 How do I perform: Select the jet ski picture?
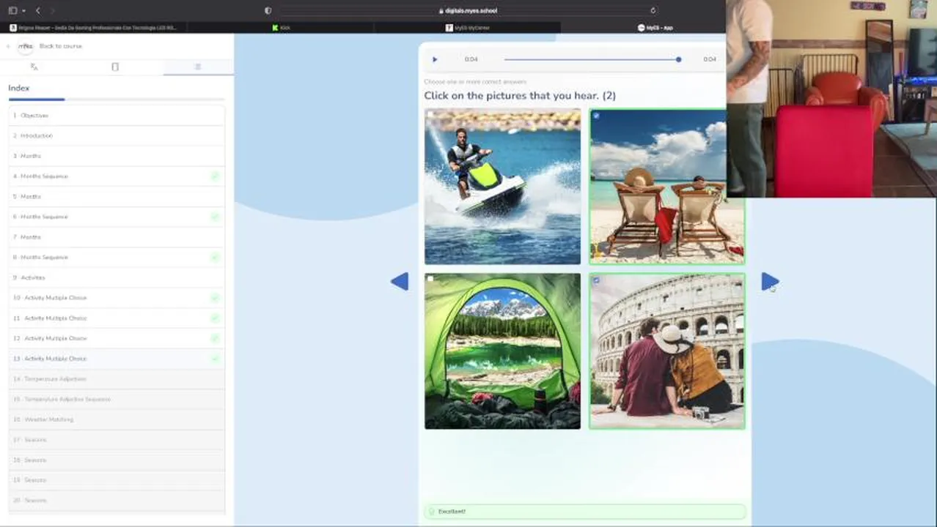coord(502,187)
